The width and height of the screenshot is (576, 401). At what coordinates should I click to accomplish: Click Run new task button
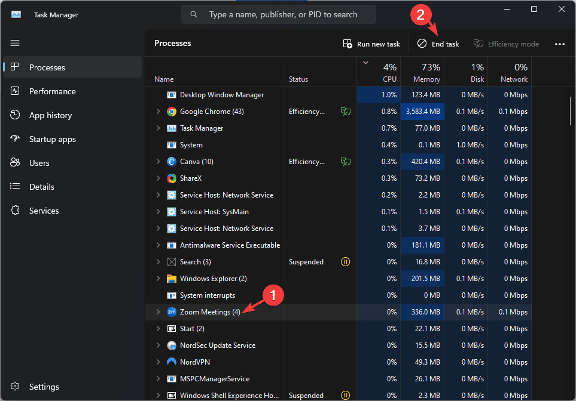tap(371, 44)
